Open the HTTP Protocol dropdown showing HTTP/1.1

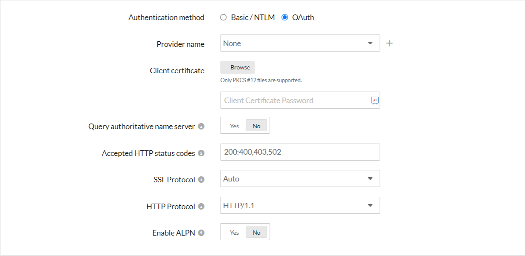coord(294,206)
